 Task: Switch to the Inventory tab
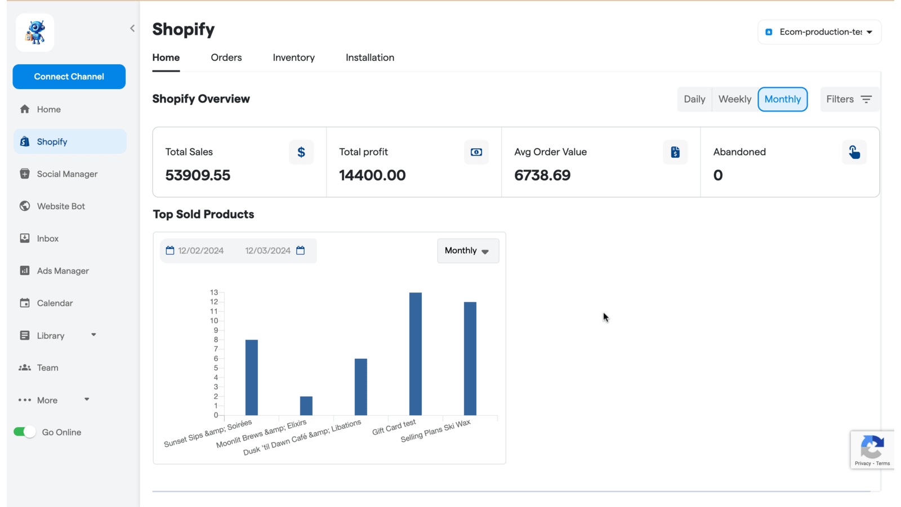[x=294, y=57]
